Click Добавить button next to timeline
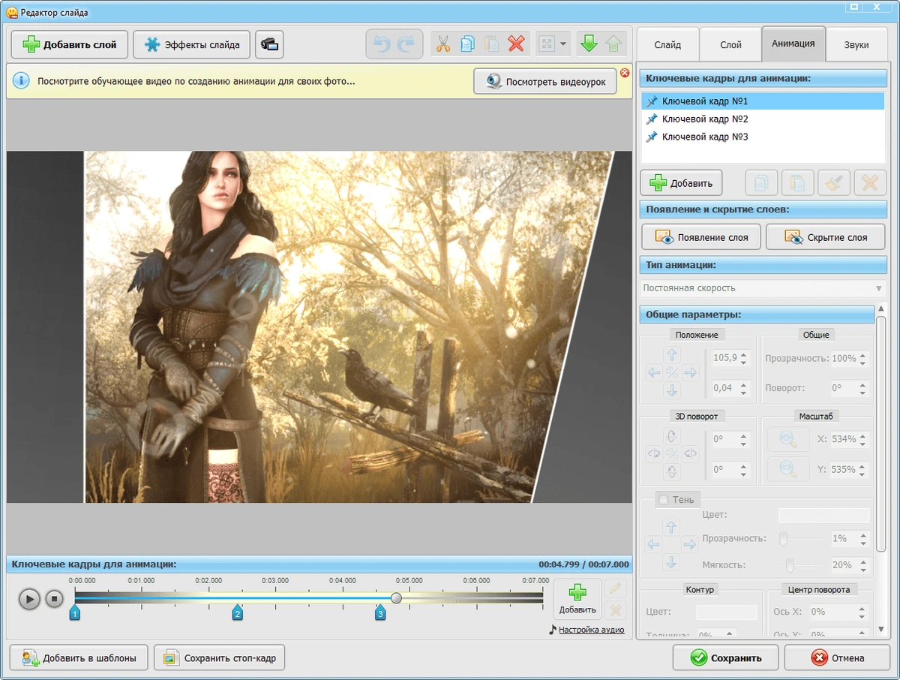The height and width of the screenshot is (680, 900). point(577,600)
